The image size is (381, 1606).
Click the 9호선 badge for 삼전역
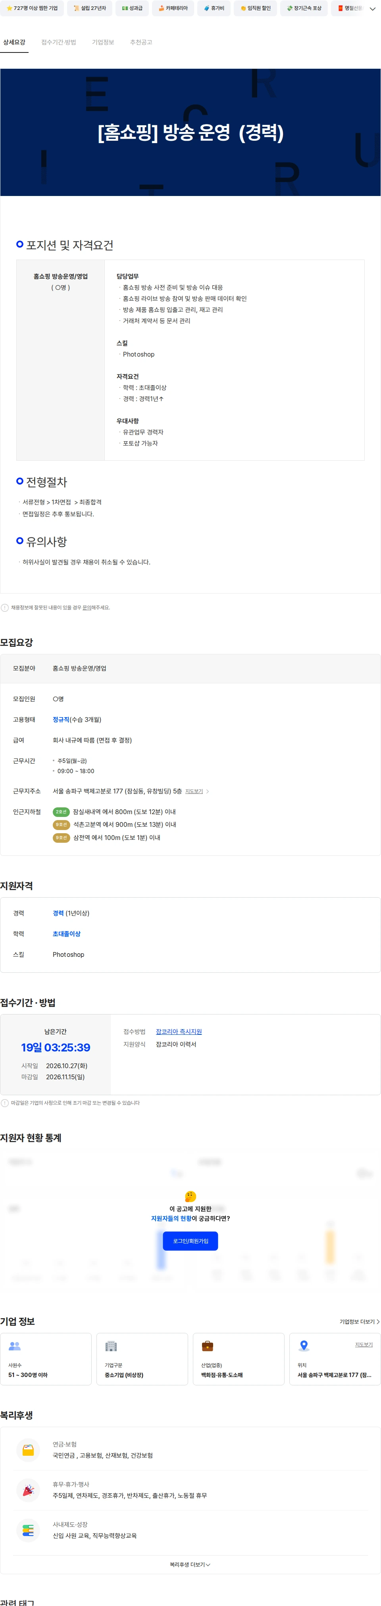click(x=61, y=838)
